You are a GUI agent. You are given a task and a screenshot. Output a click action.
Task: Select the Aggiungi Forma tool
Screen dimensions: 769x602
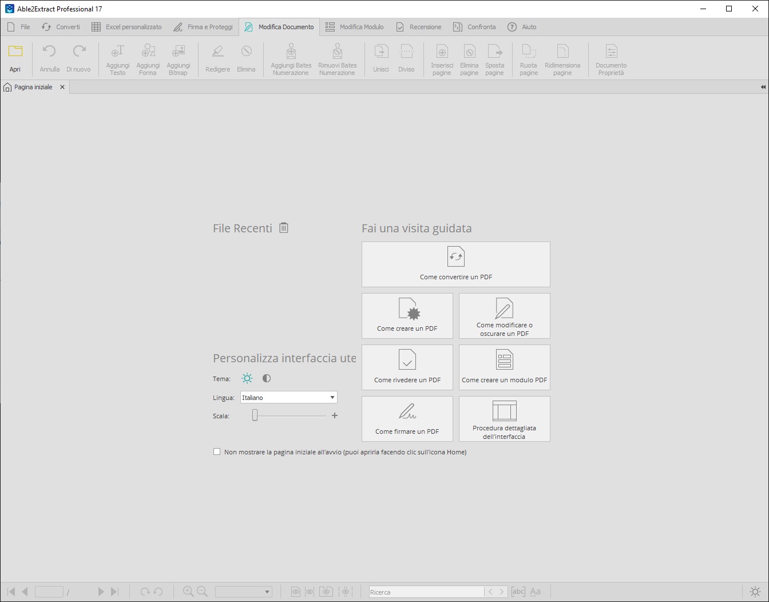[148, 60]
